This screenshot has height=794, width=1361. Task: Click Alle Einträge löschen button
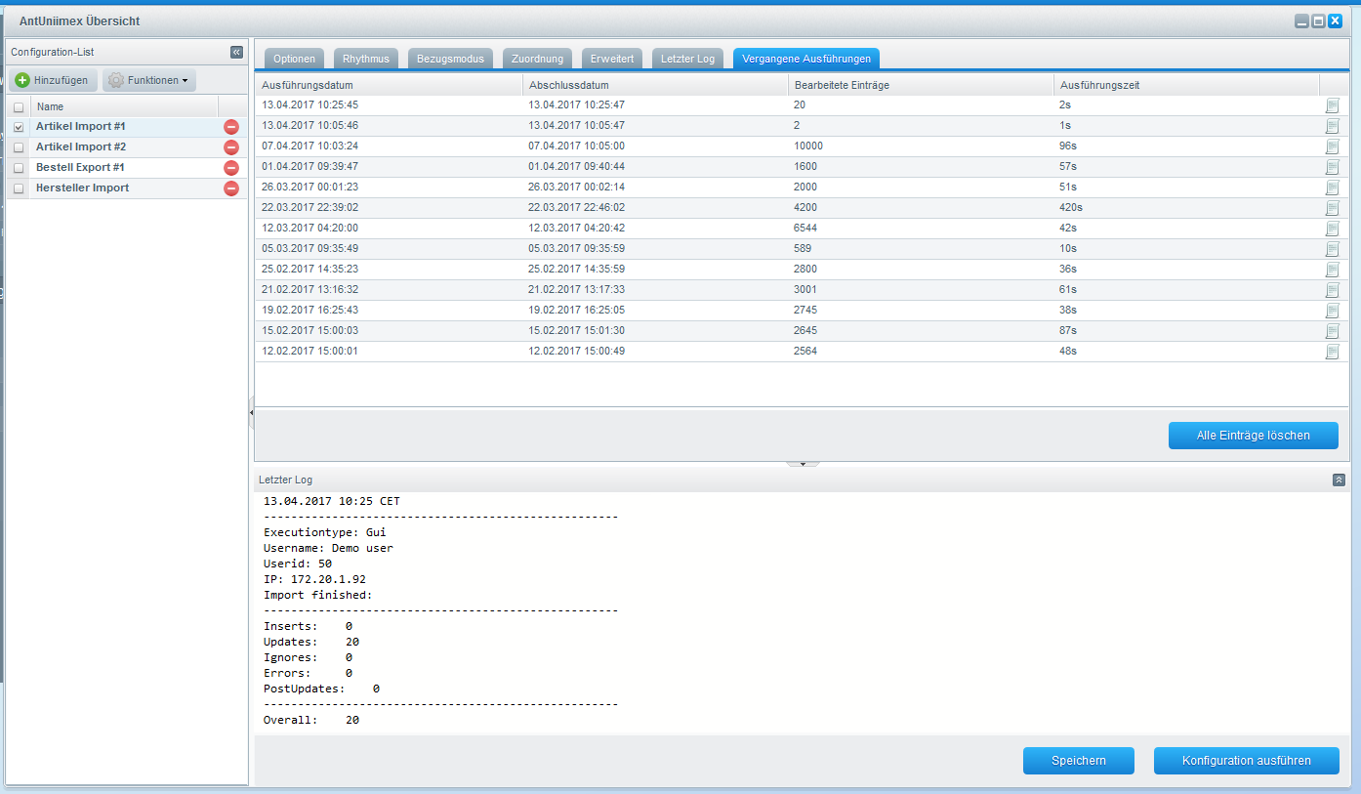(x=1254, y=436)
